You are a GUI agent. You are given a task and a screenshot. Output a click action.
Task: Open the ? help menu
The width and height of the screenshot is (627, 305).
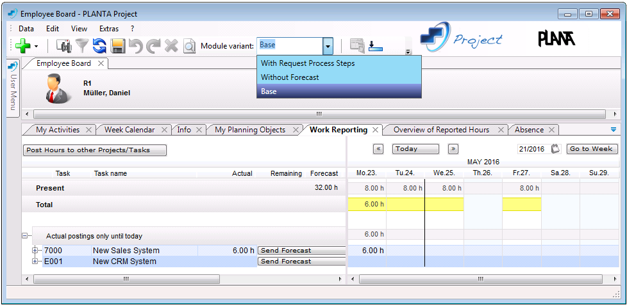[x=132, y=29]
